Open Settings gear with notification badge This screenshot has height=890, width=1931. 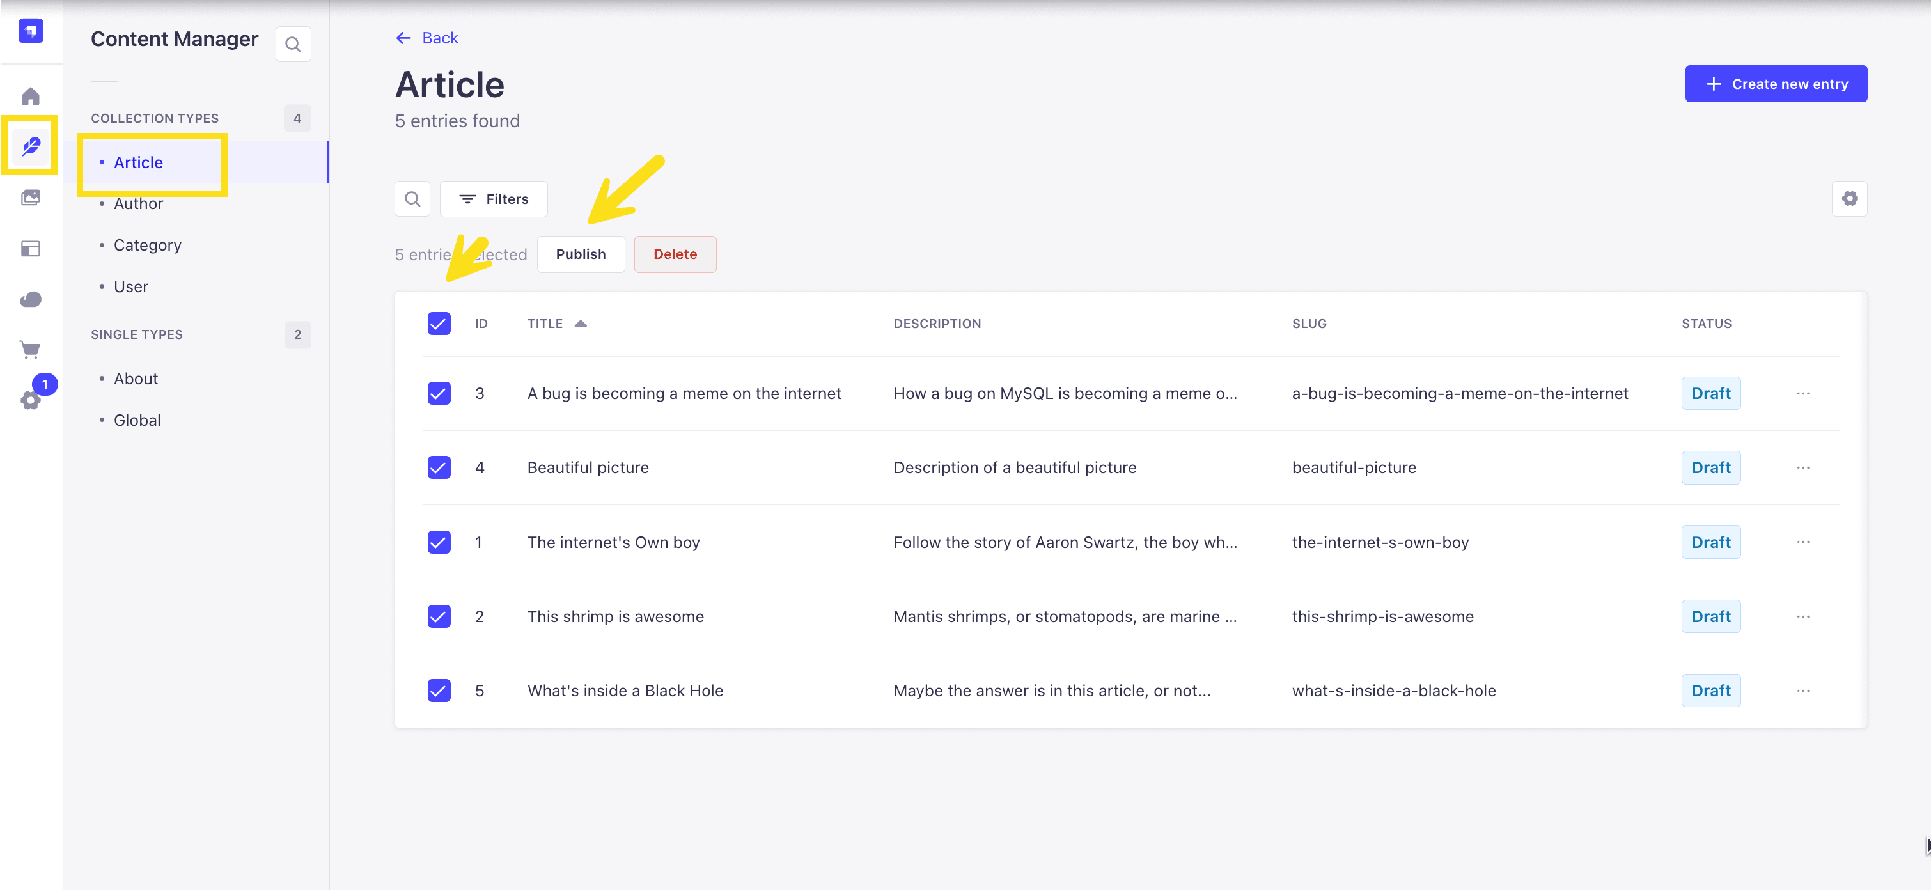(31, 400)
